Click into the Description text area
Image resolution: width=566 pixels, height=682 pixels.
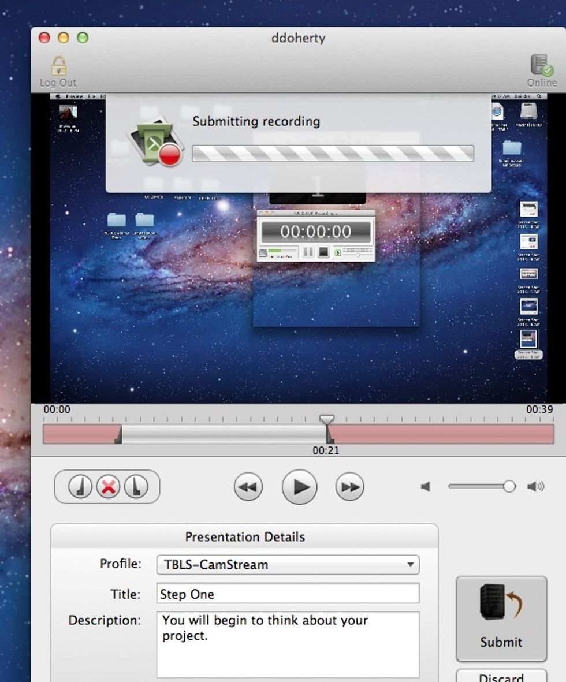coord(288,644)
